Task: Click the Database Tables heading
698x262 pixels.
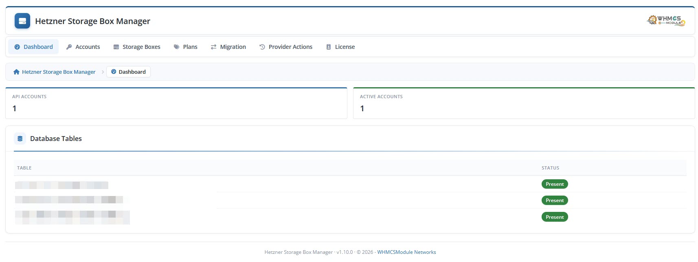Action: pos(56,139)
